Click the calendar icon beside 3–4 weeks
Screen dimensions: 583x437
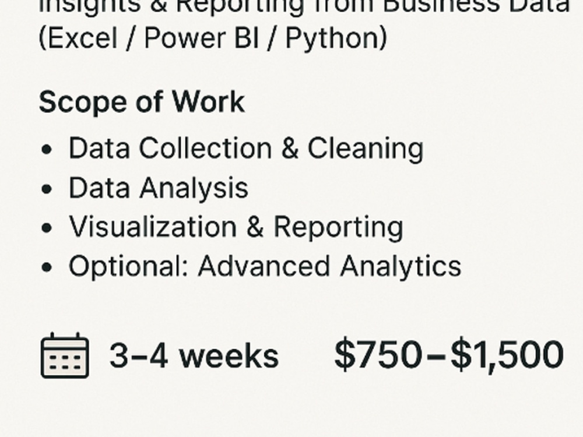click(65, 355)
